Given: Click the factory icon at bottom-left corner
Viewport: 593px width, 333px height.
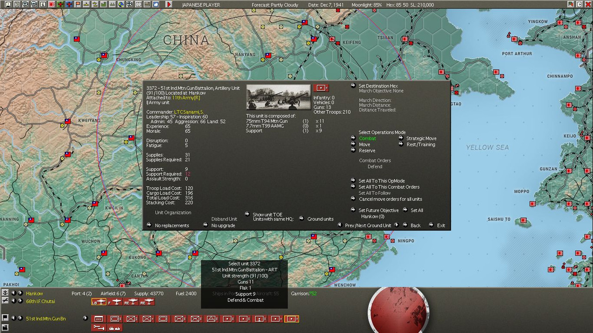Looking at the screenshot, I should (x=5, y=327).
